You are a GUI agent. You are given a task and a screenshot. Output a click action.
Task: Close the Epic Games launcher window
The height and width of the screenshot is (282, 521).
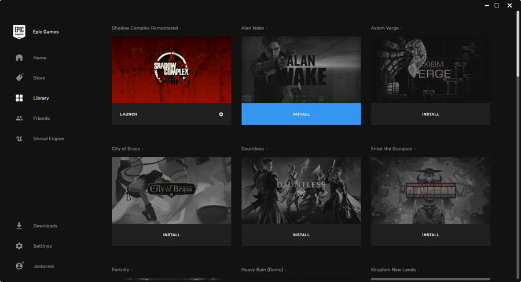509,5
